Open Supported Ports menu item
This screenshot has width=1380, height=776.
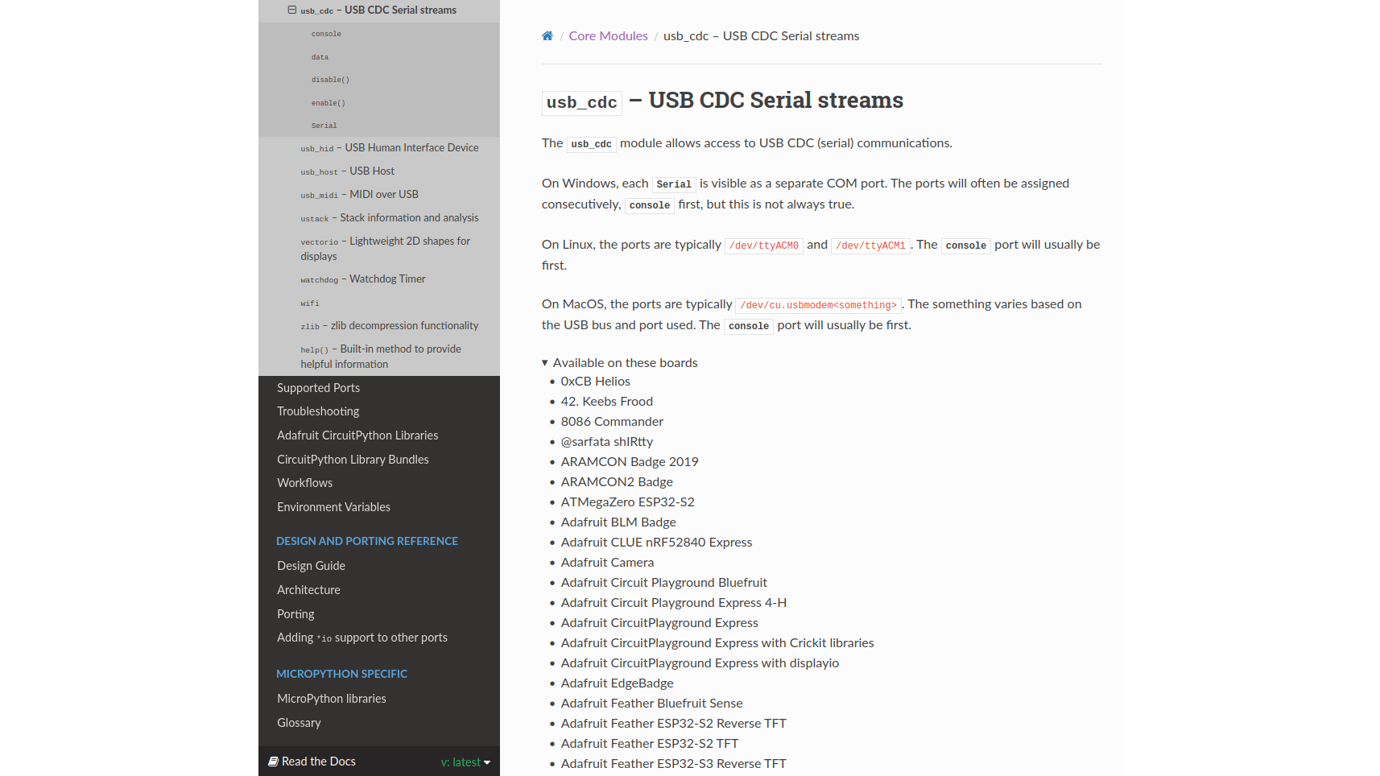(x=318, y=388)
